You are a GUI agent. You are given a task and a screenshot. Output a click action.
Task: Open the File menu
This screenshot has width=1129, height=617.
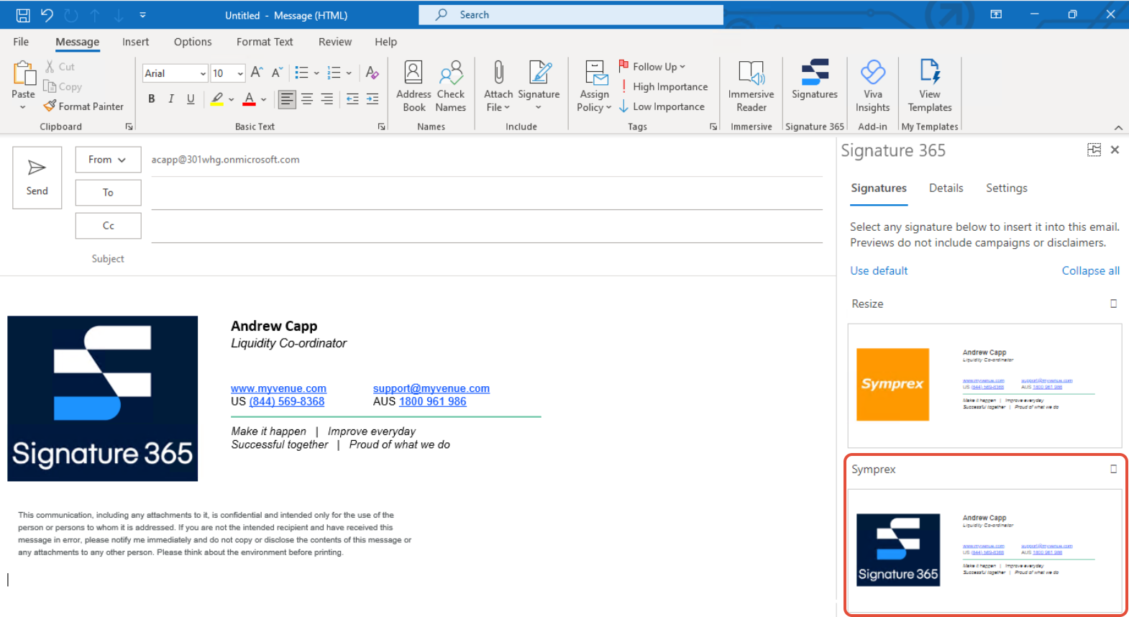click(21, 42)
